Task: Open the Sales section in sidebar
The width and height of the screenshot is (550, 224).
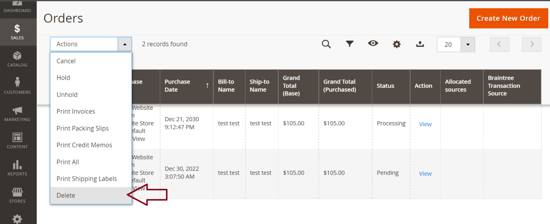Action: click(x=18, y=32)
